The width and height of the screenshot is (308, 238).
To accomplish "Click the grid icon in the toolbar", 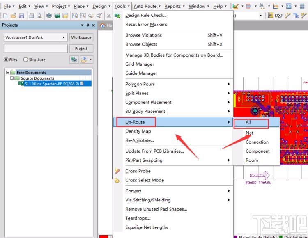I will [302, 6].
